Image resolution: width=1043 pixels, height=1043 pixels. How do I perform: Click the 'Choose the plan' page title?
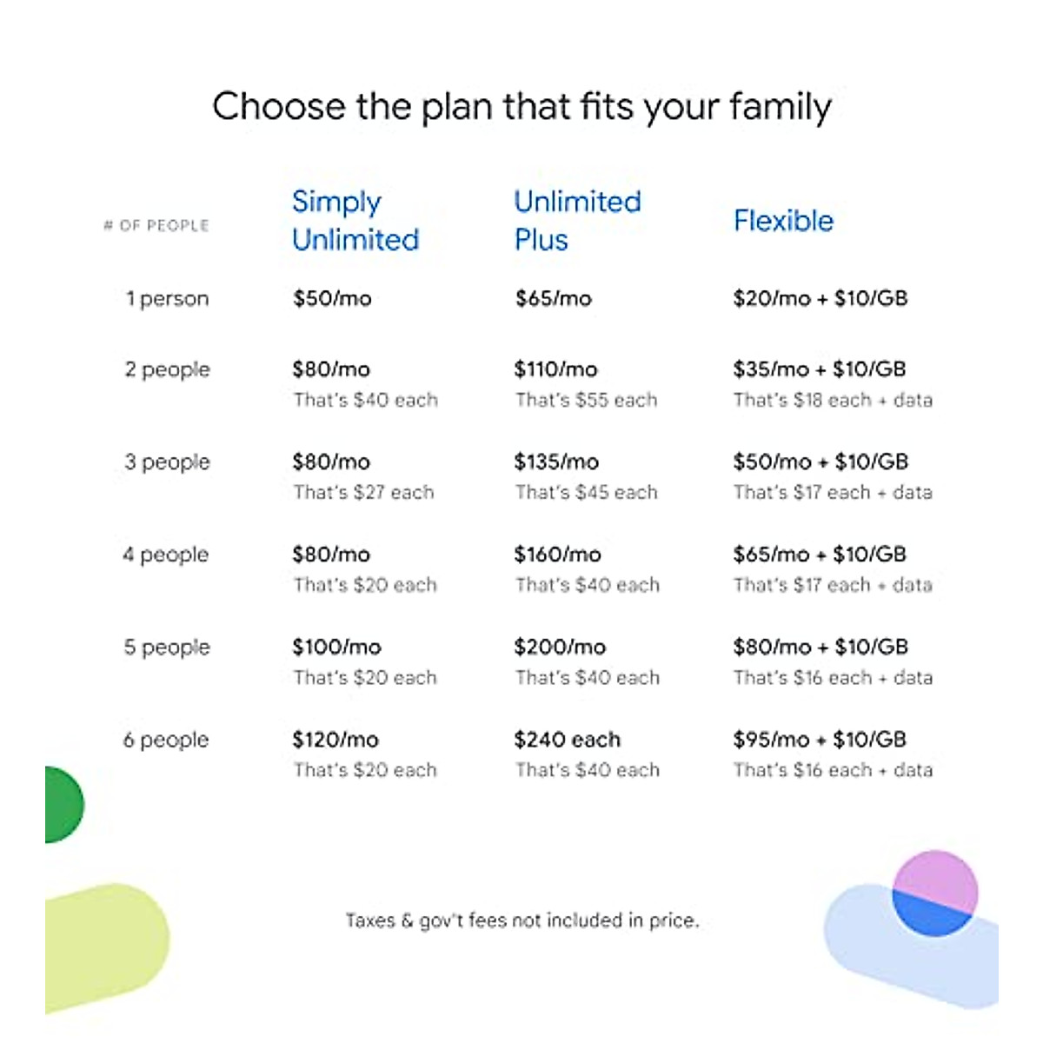click(521, 107)
